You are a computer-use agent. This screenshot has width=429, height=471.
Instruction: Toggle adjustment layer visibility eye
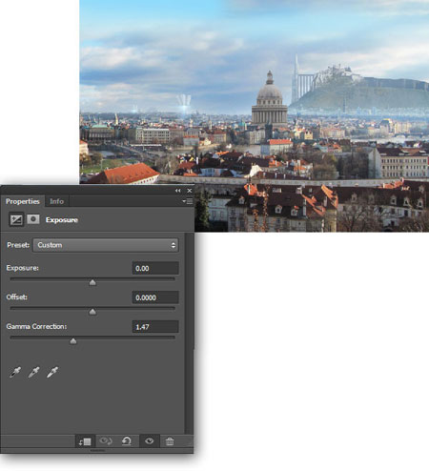click(x=149, y=441)
